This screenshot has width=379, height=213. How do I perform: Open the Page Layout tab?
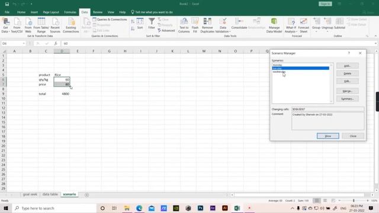pyautogui.click(x=51, y=12)
